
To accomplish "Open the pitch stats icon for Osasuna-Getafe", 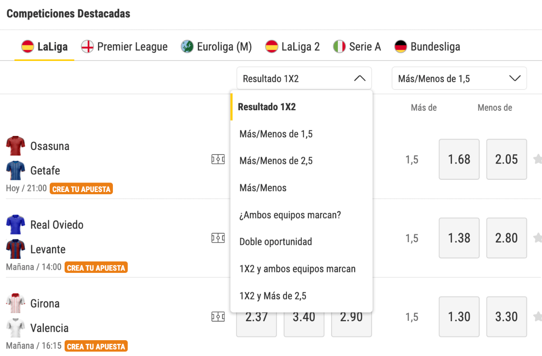I will coord(218,159).
